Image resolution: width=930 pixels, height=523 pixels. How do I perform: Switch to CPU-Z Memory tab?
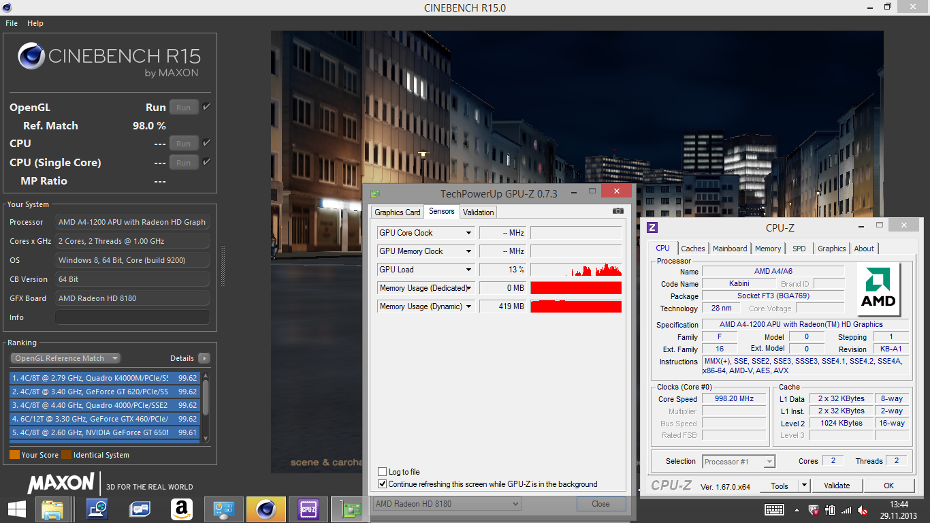pos(768,249)
